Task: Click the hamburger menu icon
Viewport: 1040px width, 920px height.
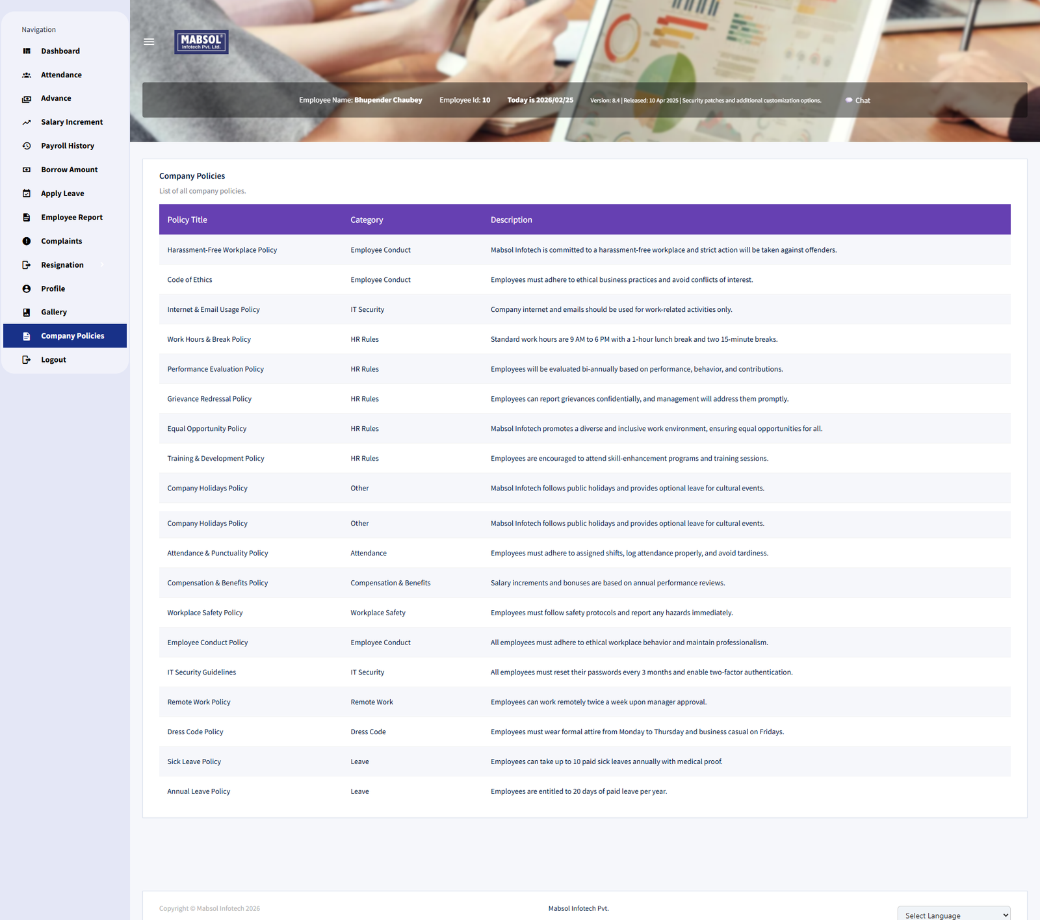Action: coord(149,42)
